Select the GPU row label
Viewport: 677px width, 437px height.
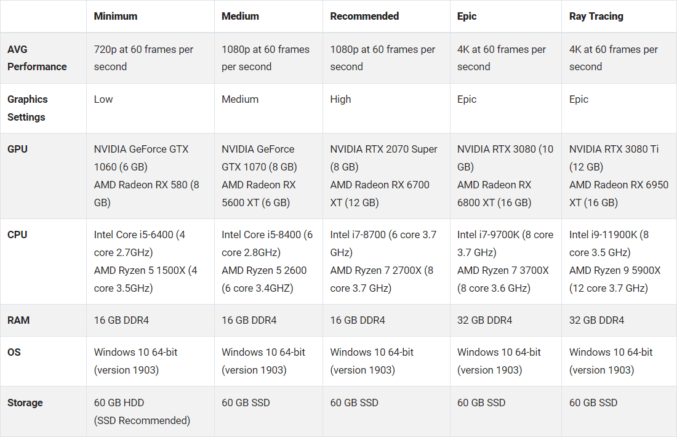18,149
